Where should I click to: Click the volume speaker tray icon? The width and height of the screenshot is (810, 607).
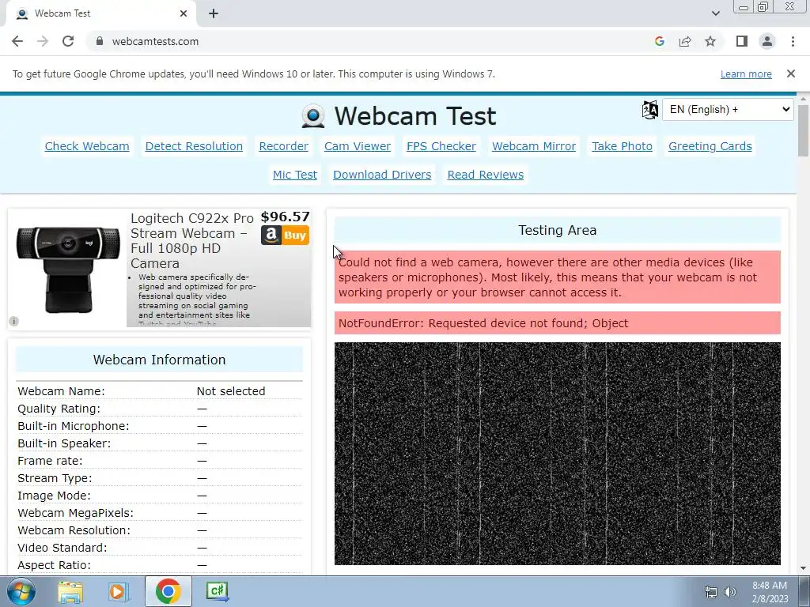click(730, 592)
